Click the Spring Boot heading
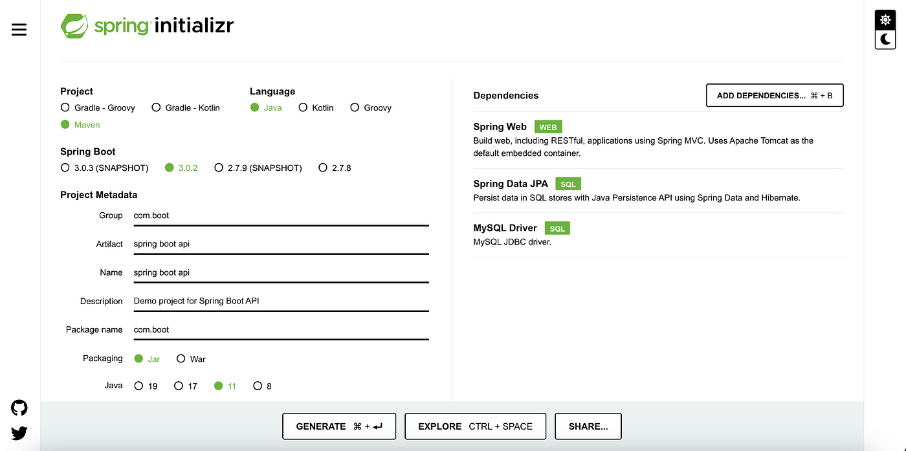Viewport: 906px width, 451px height. 88,151
